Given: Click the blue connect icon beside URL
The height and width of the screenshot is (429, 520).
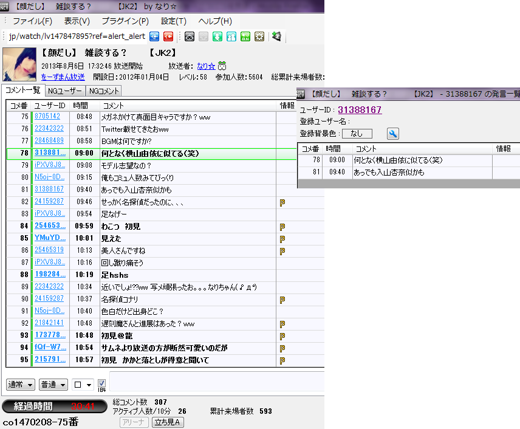Looking at the screenshot, I should tap(155, 36).
